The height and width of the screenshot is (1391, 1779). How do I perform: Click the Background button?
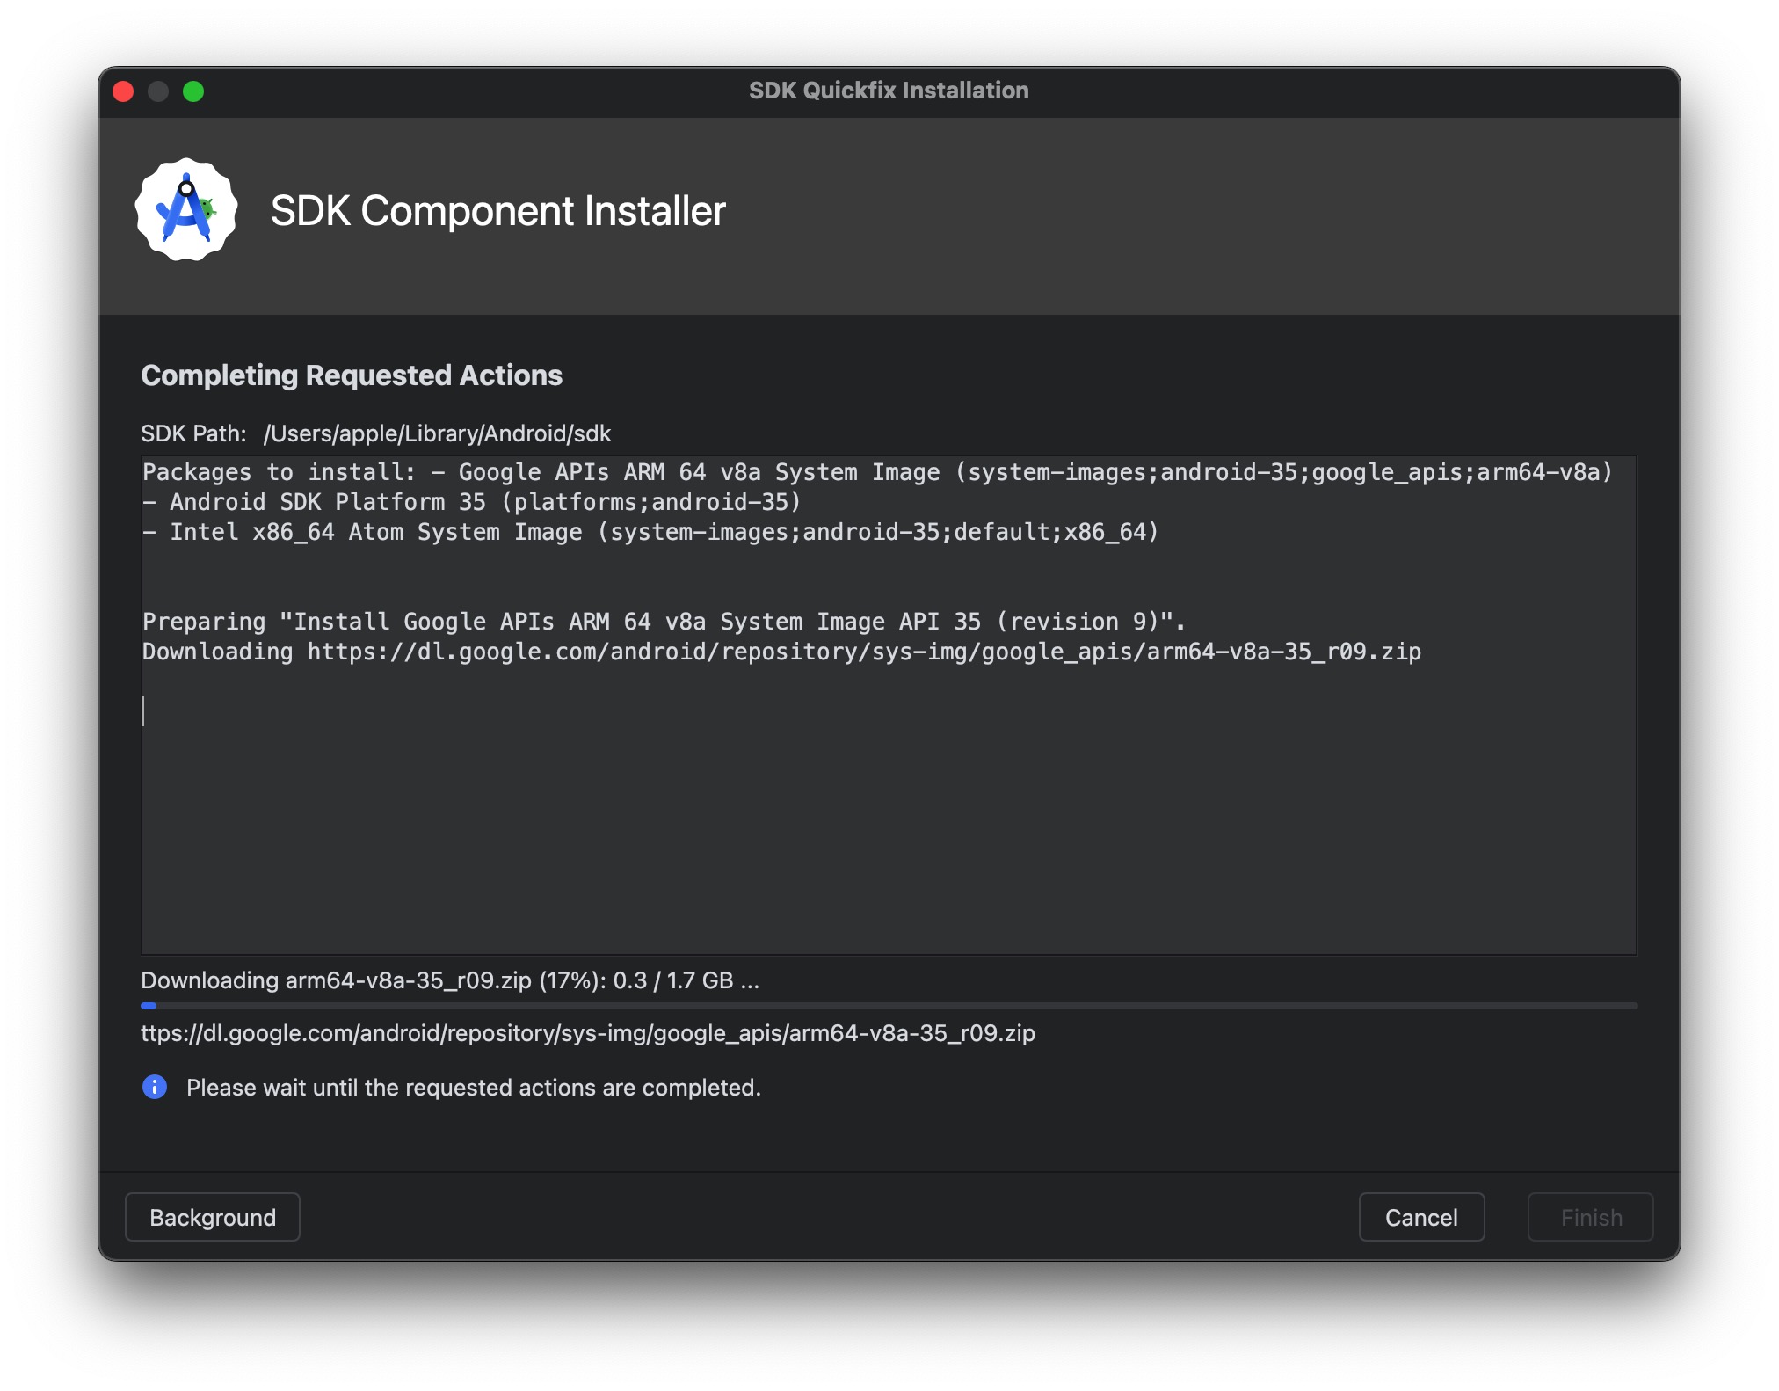pos(213,1217)
